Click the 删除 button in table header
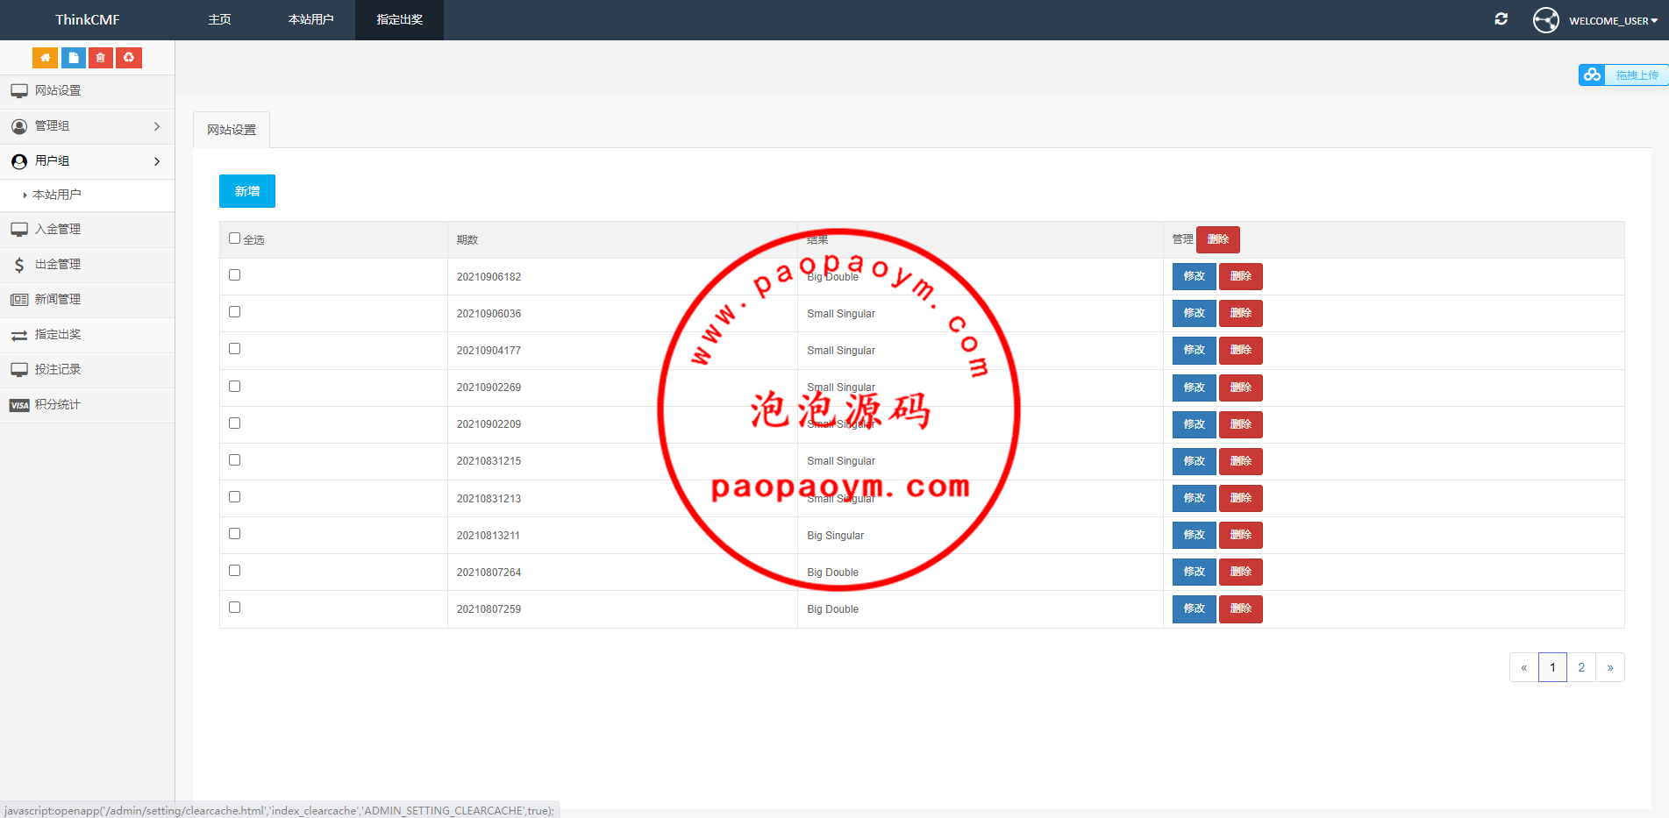 pyautogui.click(x=1218, y=239)
